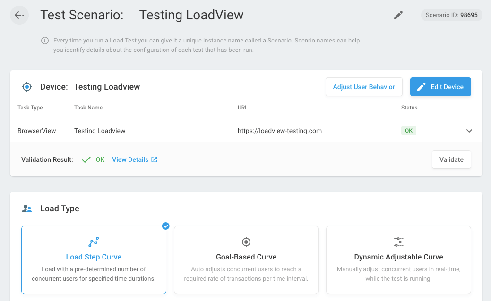Click the Status column header

[409, 108]
